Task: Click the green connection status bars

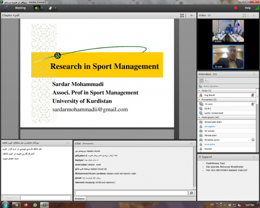Action: (257, 8)
